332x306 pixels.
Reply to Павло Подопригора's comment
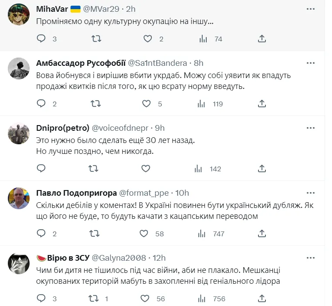[41, 234]
